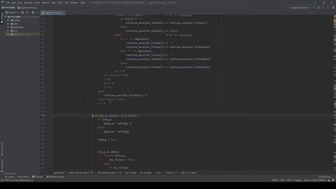Click the editor vertical scrollbar marker strip
The width and height of the screenshot is (336, 189).
334,93
